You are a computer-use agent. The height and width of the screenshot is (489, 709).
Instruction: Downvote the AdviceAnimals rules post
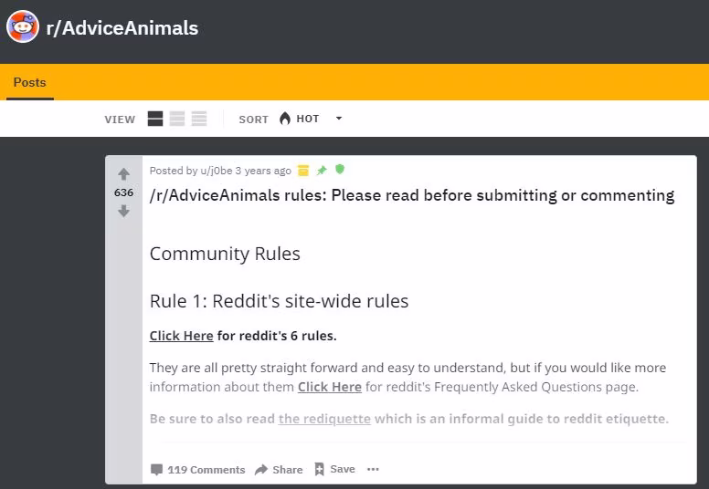pos(124,211)
